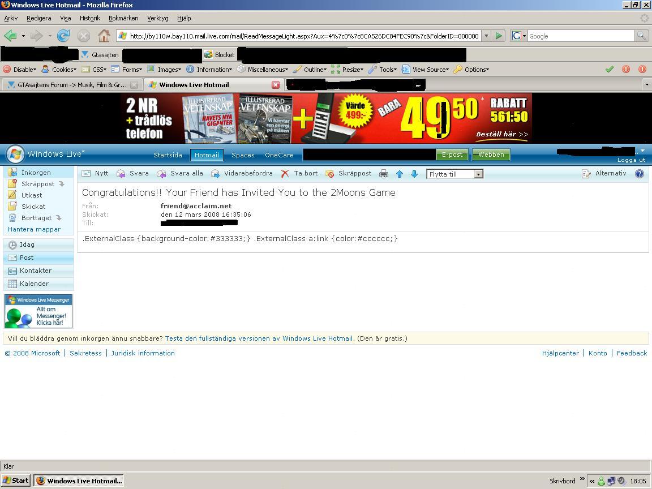Screen dimensions: 652x489
Task: Close the Windows Live Hotmail tab
Action: [x=276, y=85]
